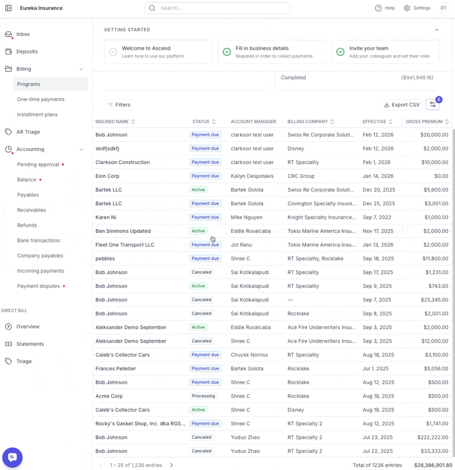Click the AR Triage tag icon
Viewport: 455px width, 470px height.
click(9, 132)
